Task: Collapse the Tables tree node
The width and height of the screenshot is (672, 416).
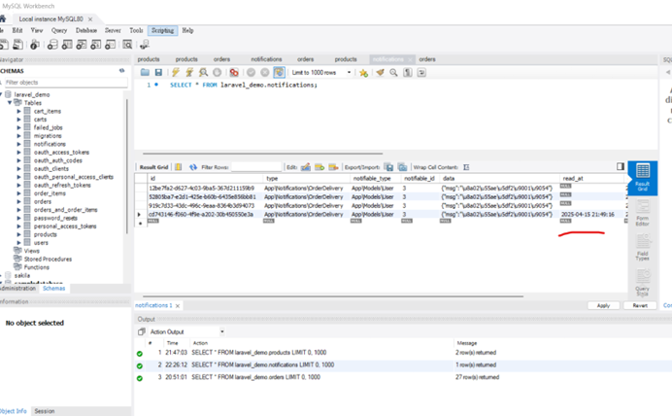Action: [x=10, y=103]
